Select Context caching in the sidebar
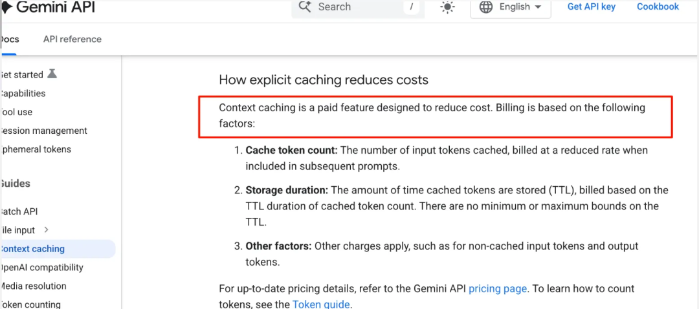The width and height of the screenshot is (699, 309). [x=32, y=249]
